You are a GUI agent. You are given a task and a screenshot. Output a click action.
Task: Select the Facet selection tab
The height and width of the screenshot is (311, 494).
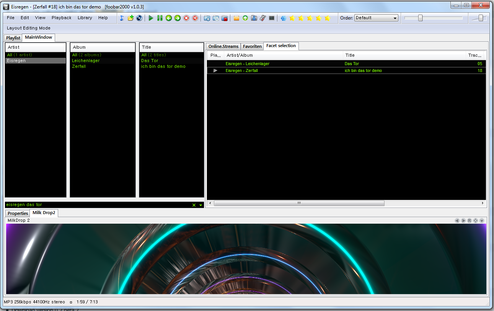pyautogui.click(x=281, y=46)
